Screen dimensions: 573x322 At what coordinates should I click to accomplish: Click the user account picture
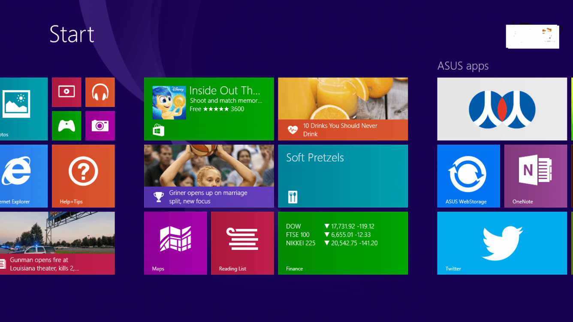pyautogui.click(x=532, y=36)
